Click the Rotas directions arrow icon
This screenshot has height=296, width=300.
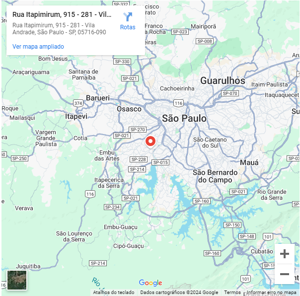click(x=128, y=17)
